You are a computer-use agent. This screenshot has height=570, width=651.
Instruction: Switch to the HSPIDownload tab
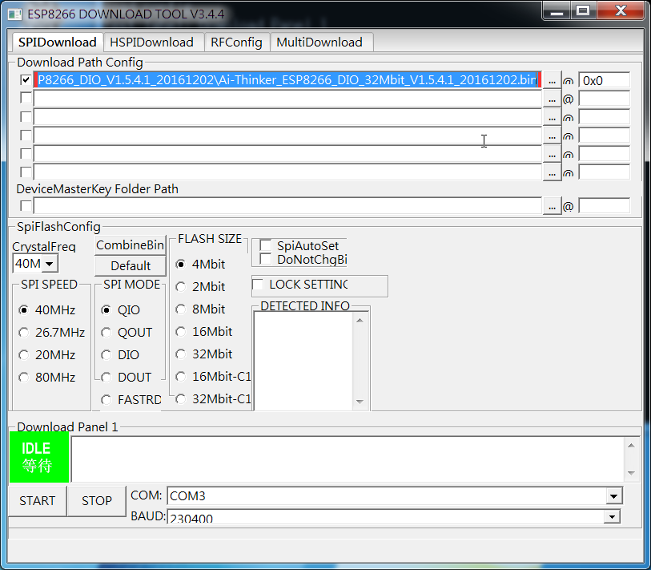click(x=151, y=42)
